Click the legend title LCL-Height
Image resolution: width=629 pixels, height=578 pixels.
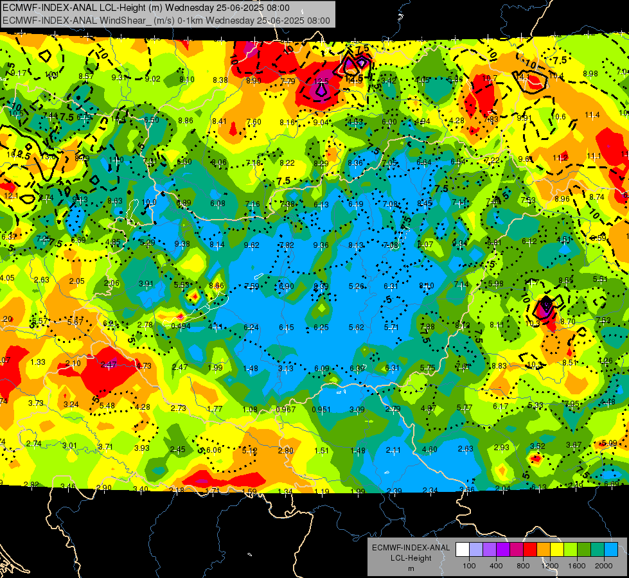tap(411, 558)
